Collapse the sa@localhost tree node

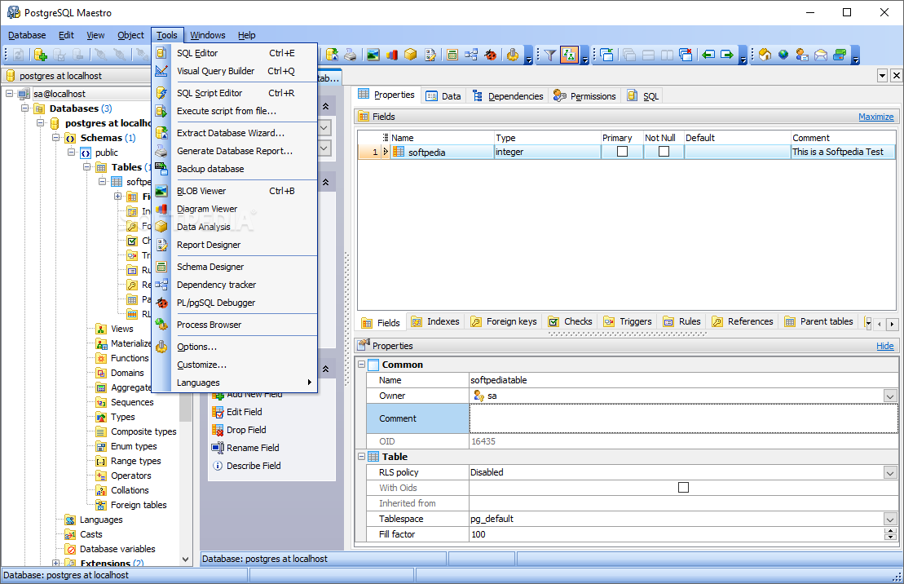pos(9,94)
